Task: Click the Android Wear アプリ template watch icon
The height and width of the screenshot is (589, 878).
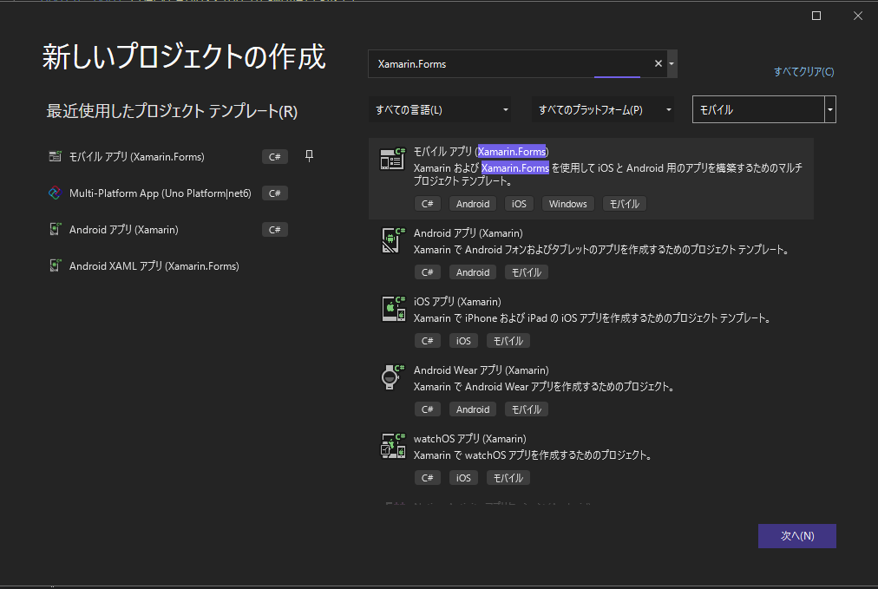Action: pos(392,376)
